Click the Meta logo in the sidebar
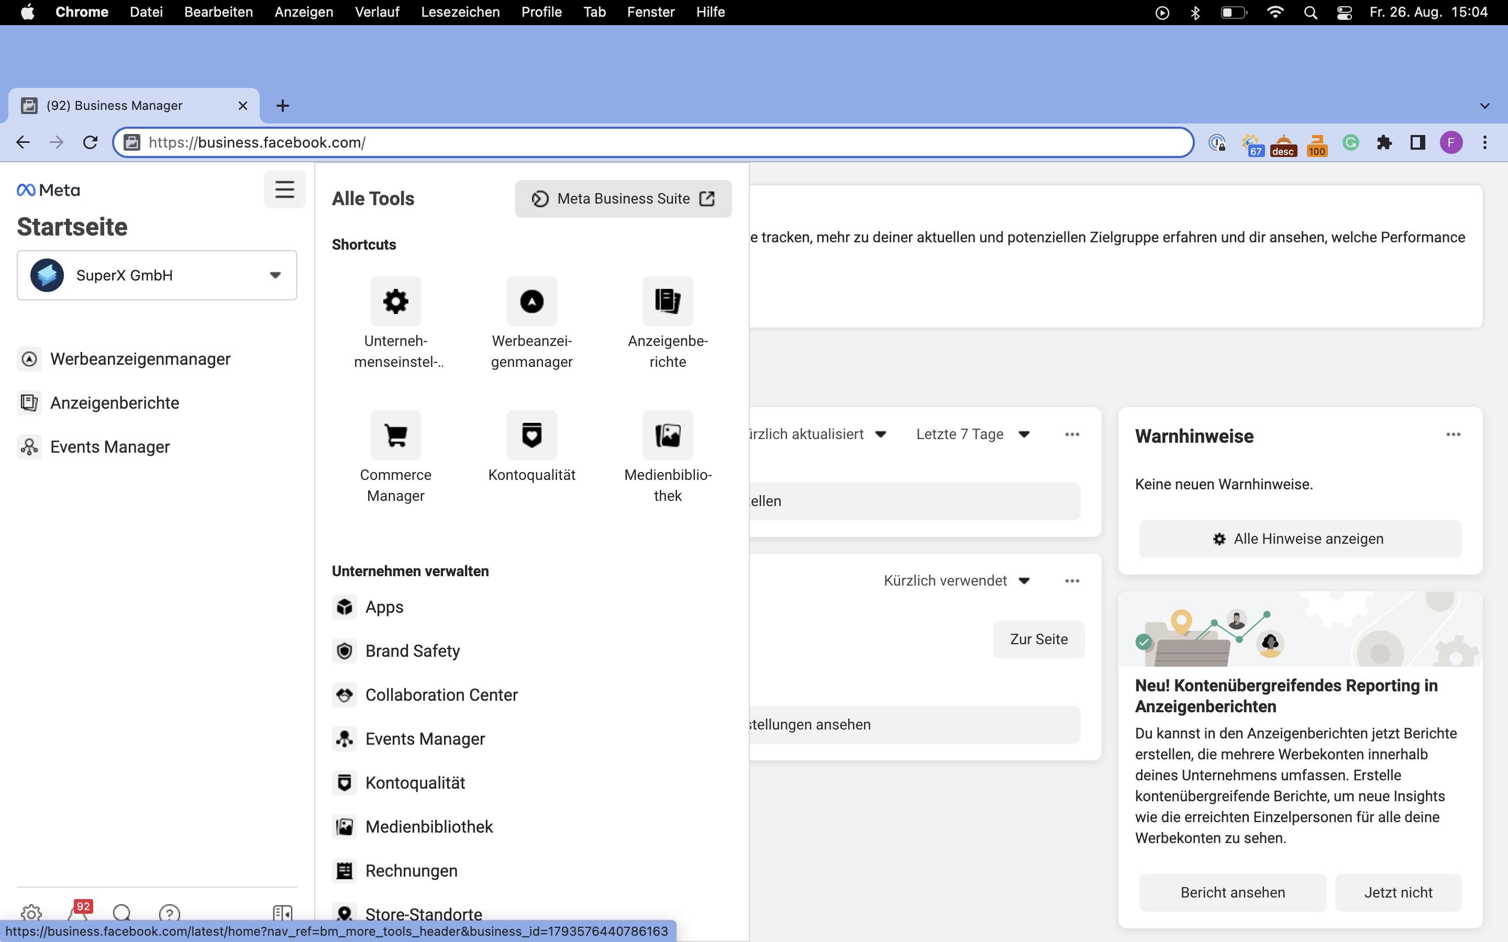Image resolution: width=1508 pixels, height=942 pixels. tap(49, 190)
